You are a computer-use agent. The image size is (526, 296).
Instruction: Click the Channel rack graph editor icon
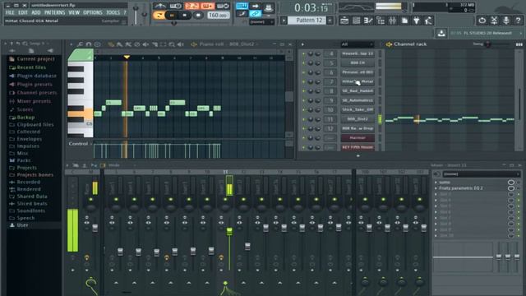(519, 44)
